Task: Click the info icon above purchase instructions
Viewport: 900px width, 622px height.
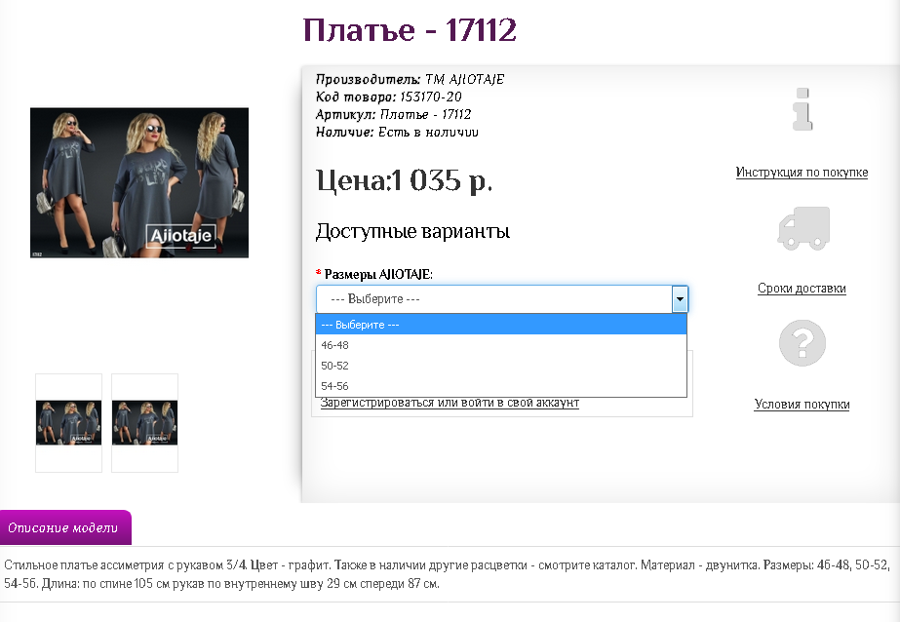Action: pos(802,109)
